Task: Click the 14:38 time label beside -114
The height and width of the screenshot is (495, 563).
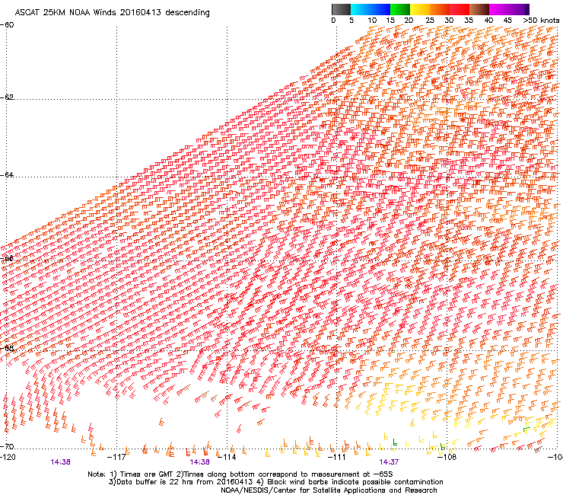Action: tap(199, 462)
